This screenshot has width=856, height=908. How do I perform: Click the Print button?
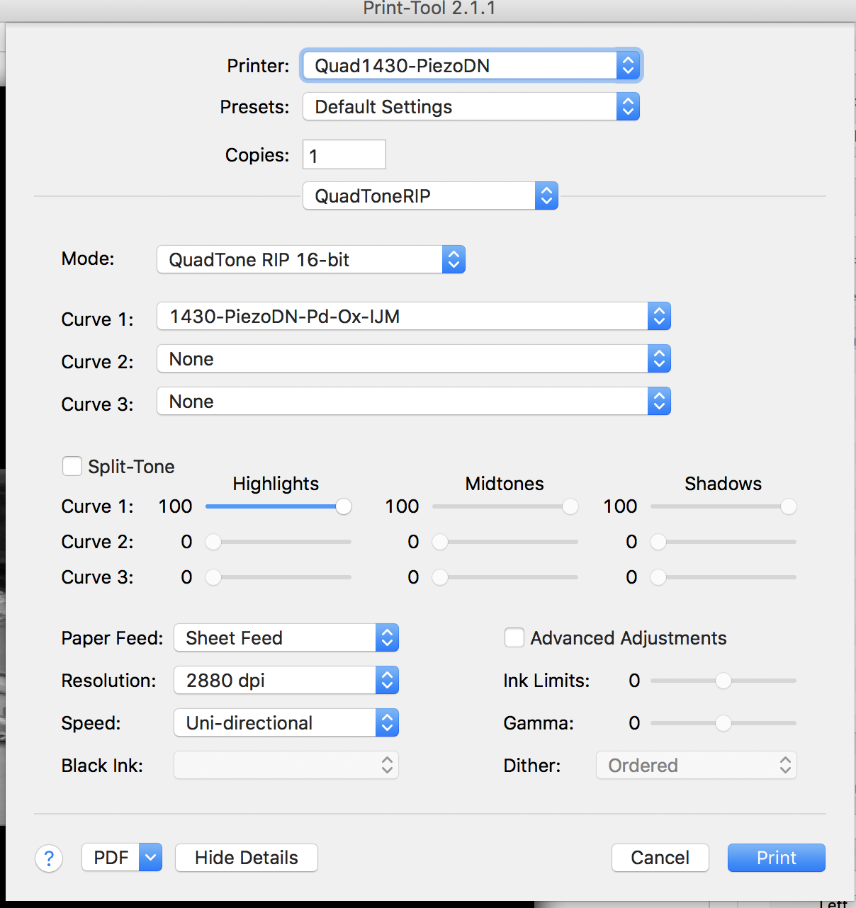[776, 858]
